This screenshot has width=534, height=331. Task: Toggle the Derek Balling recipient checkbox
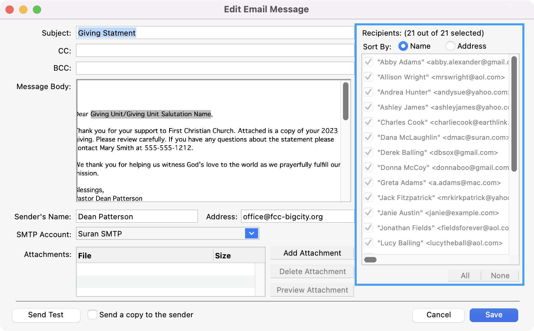tap(368, 152)
